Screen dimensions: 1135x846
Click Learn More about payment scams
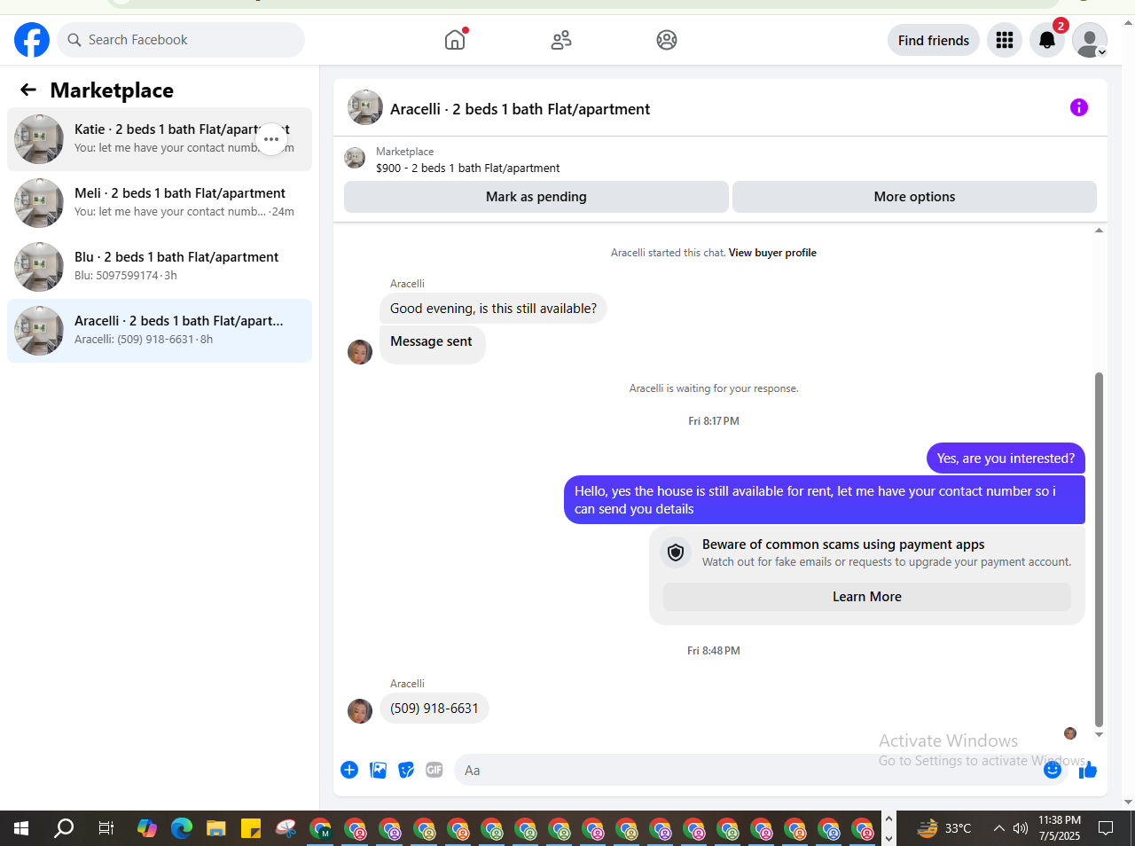pos(867,597)
